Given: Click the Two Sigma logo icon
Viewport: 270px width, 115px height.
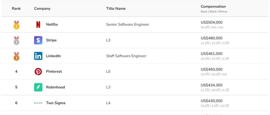Looking at the screenshot, I should (38, 103).
